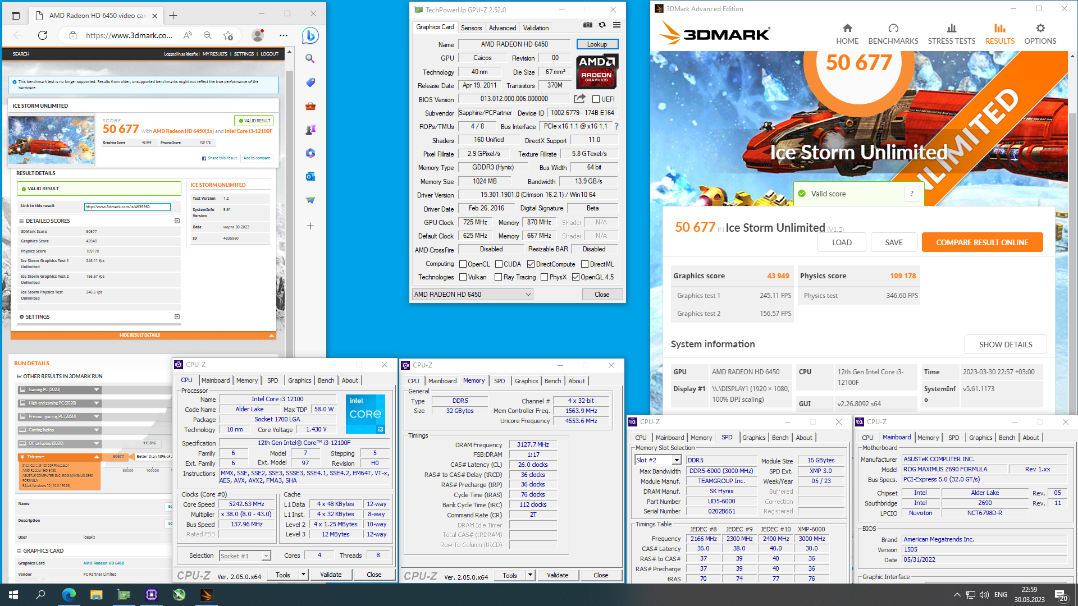The height and width of the screenshot is (606, 1078).
Task: Click HIDE RESULT DETAILS orange bar
Action: tap(143, 336)
